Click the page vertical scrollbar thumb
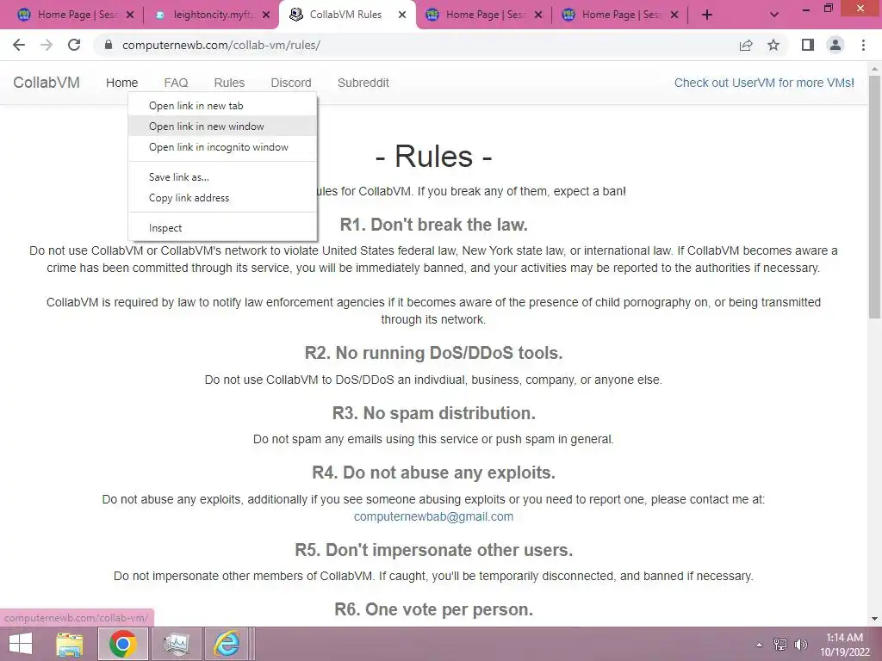 click(x=875, y=197)
